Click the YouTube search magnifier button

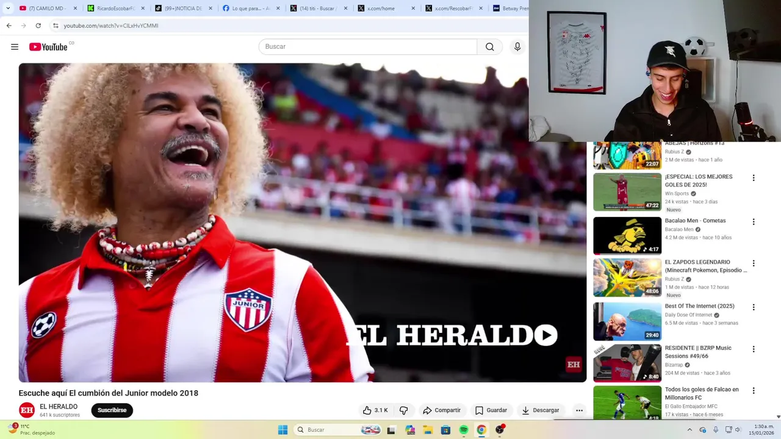(x=490, y=47)
